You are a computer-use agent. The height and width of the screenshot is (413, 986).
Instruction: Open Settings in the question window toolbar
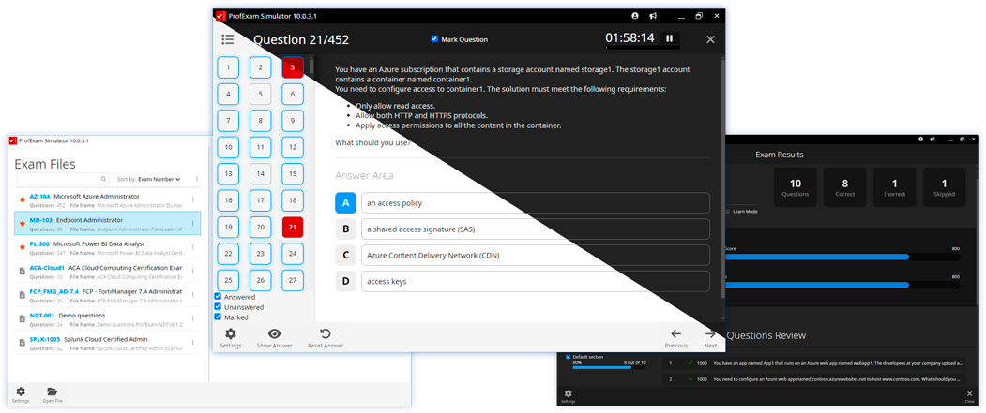pyautogui.click(x=231, y=338)
